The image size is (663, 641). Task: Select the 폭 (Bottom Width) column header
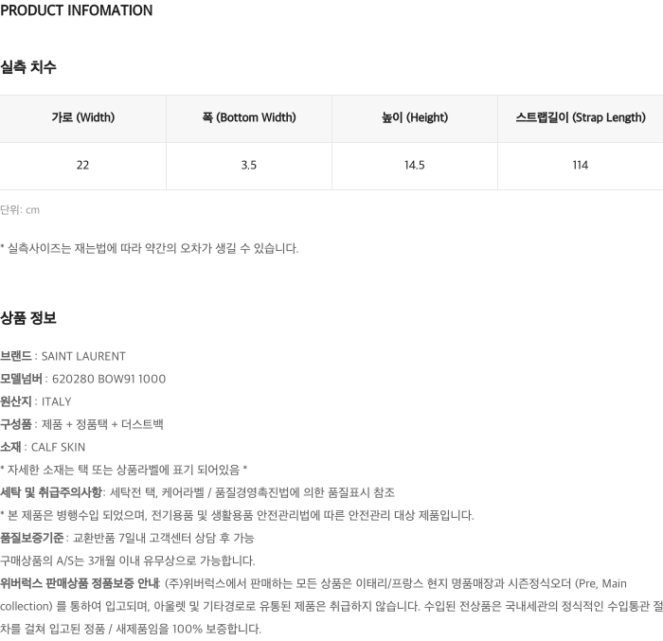point(249,118)
